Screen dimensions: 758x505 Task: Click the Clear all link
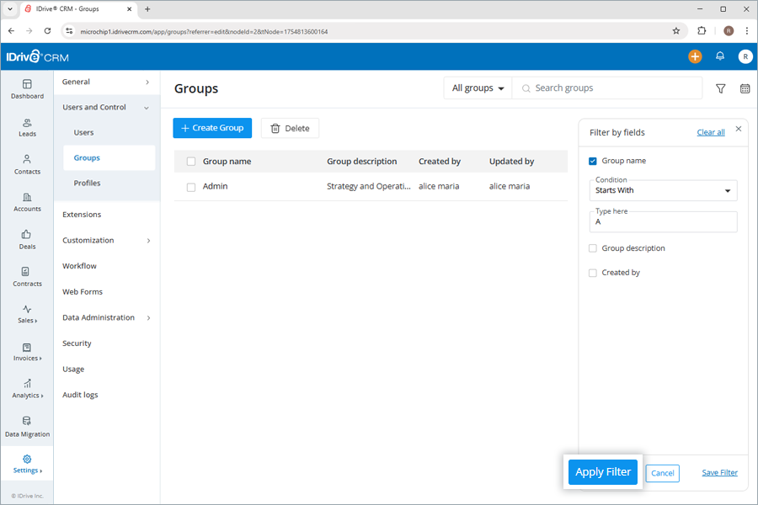tap(711, 132)
